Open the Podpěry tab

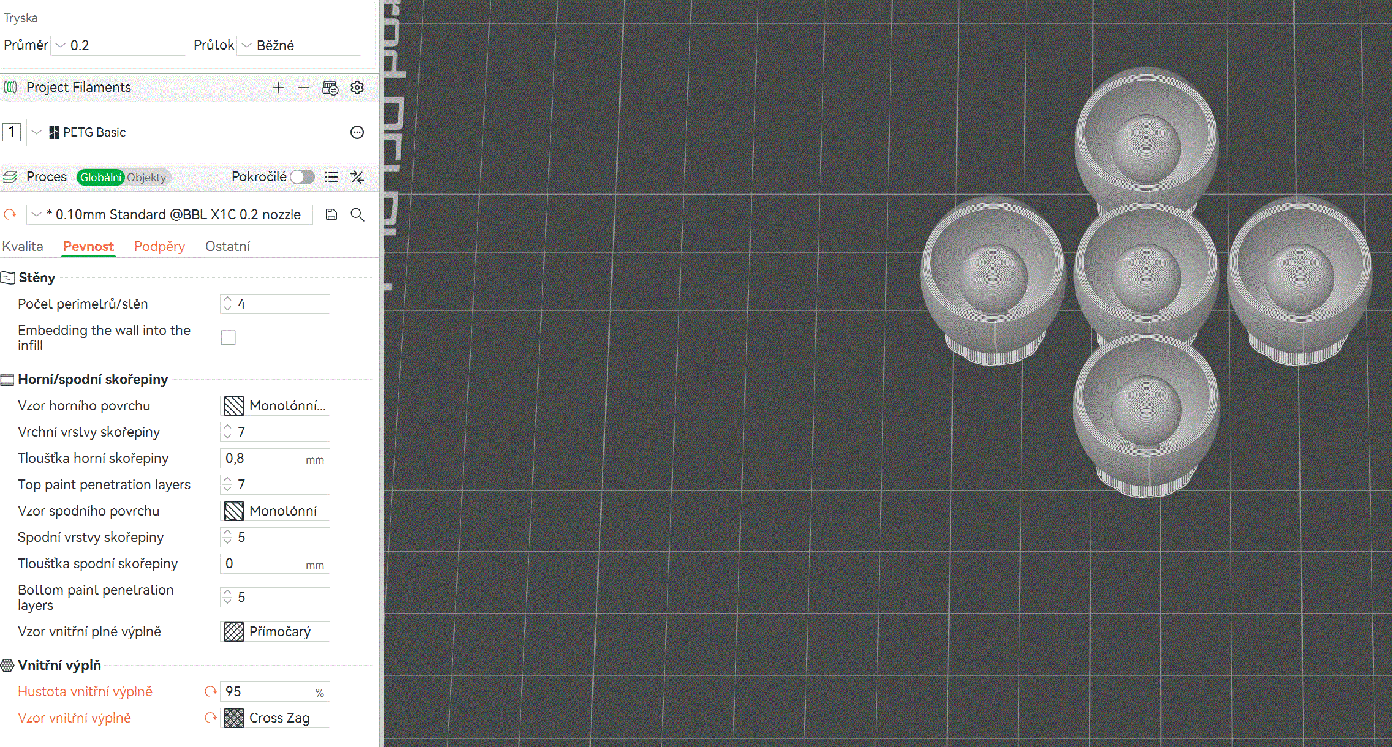point(159,246)
